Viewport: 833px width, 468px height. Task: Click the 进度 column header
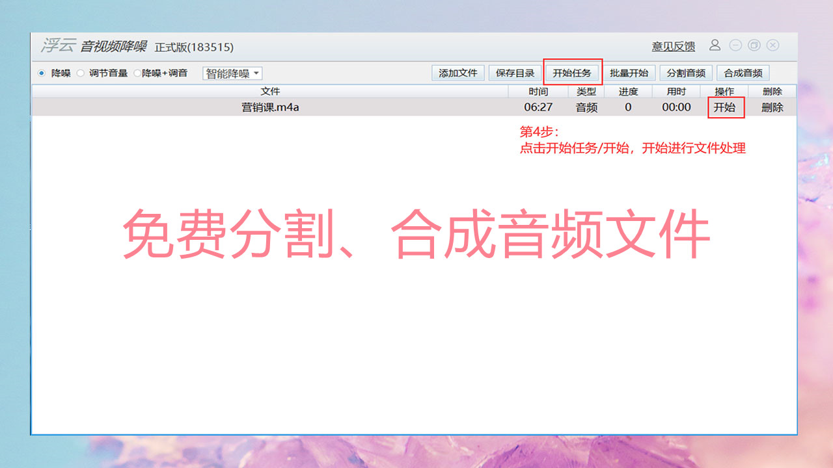coord(627,91)
